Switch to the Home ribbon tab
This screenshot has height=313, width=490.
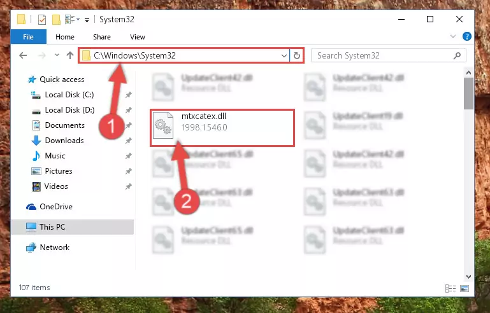[65, 37]
